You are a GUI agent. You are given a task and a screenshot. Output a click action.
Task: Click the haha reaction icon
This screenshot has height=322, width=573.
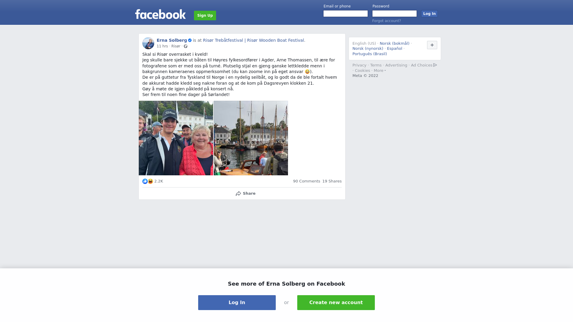pyautogui.click(x=150, y=181)
